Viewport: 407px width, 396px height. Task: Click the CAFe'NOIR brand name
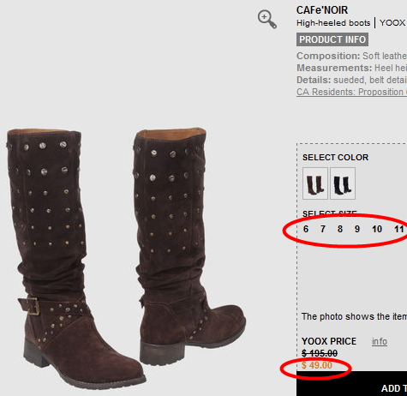tap(322, 10)
